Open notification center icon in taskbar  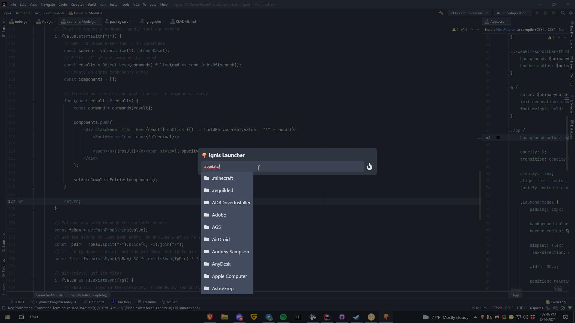[565, 317]
